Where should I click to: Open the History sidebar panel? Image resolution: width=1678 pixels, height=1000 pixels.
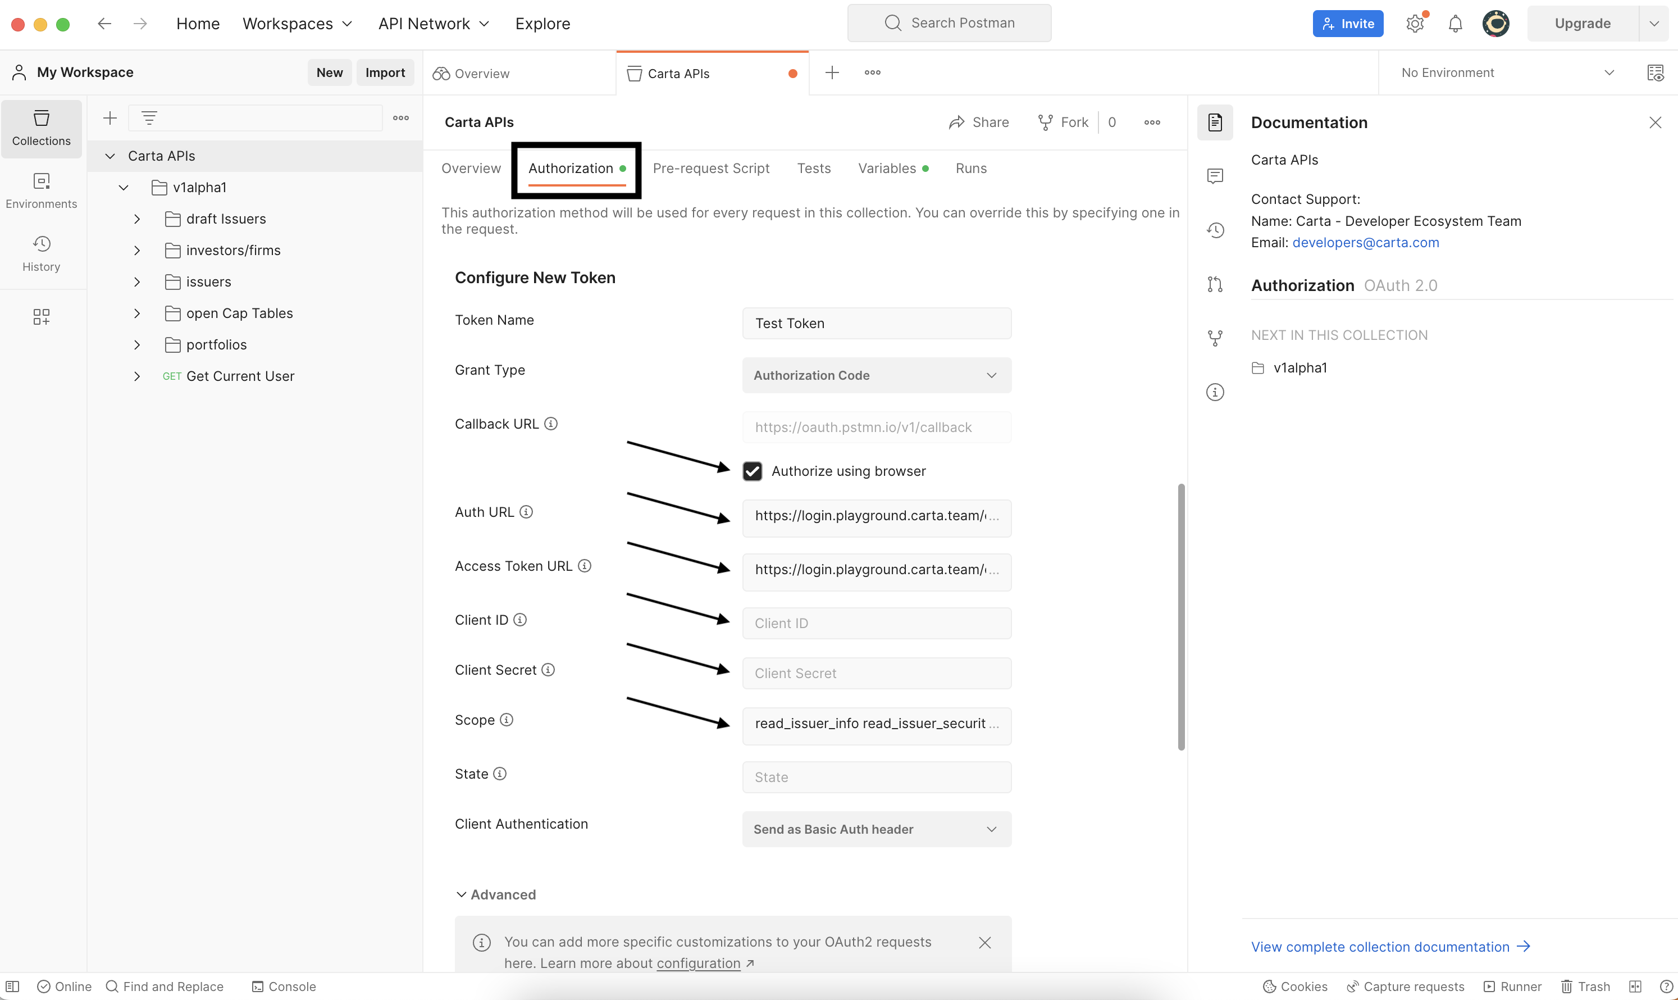(x=41, y=253)
